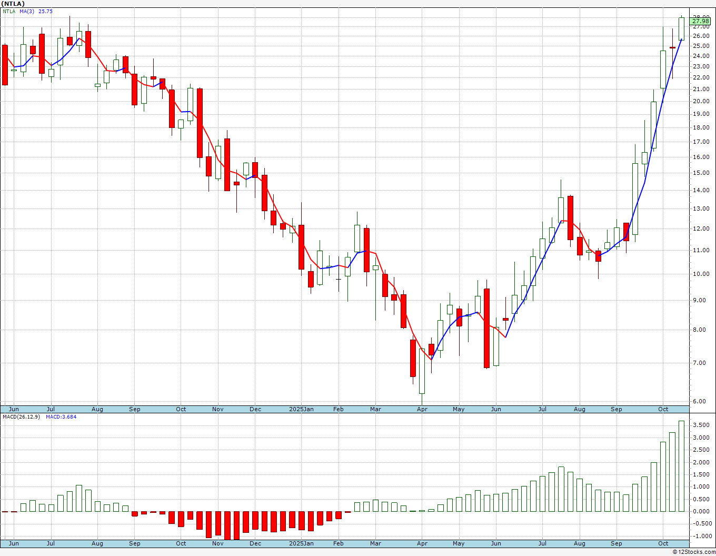Select the 3.000 MACD axis label
The image size is (716, 556).
tap(701, 438)
